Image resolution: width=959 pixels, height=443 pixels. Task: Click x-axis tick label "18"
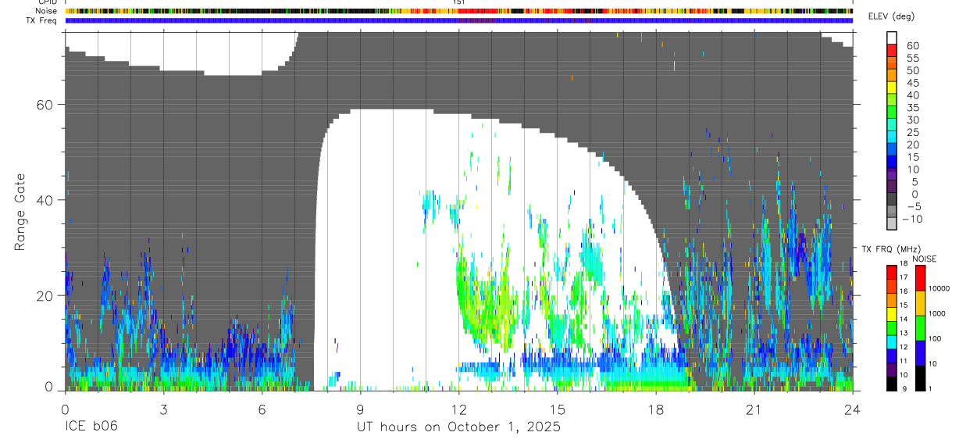(x=656, y=409)
